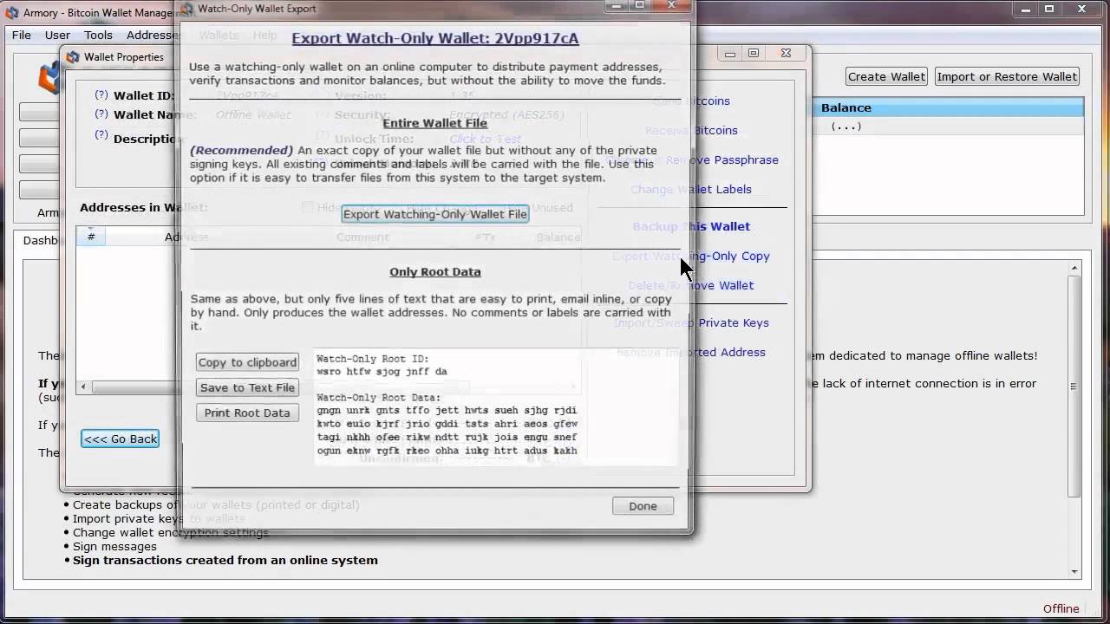This screenshot has width=1110, height=624.
Task: Open the Addresses menu
Action: [x=153, y=35]
